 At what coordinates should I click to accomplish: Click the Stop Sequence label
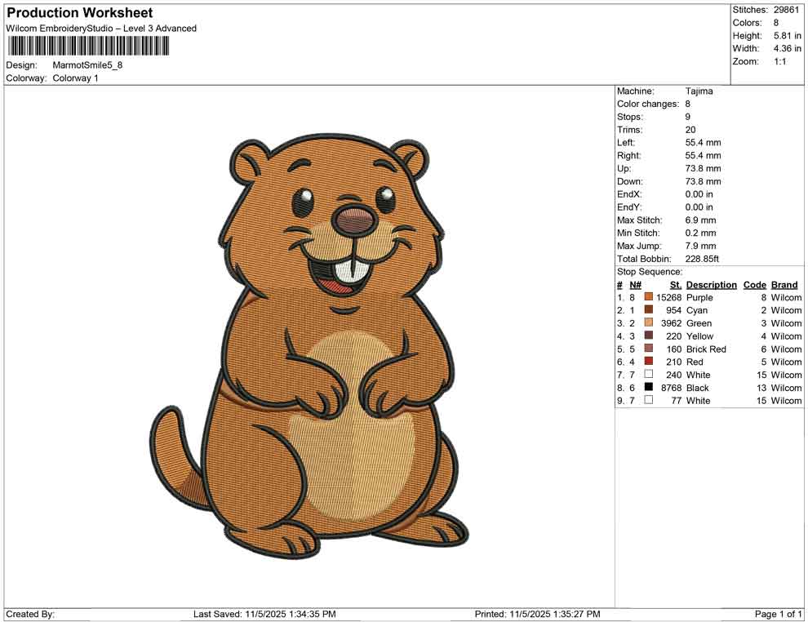[650, 272]
